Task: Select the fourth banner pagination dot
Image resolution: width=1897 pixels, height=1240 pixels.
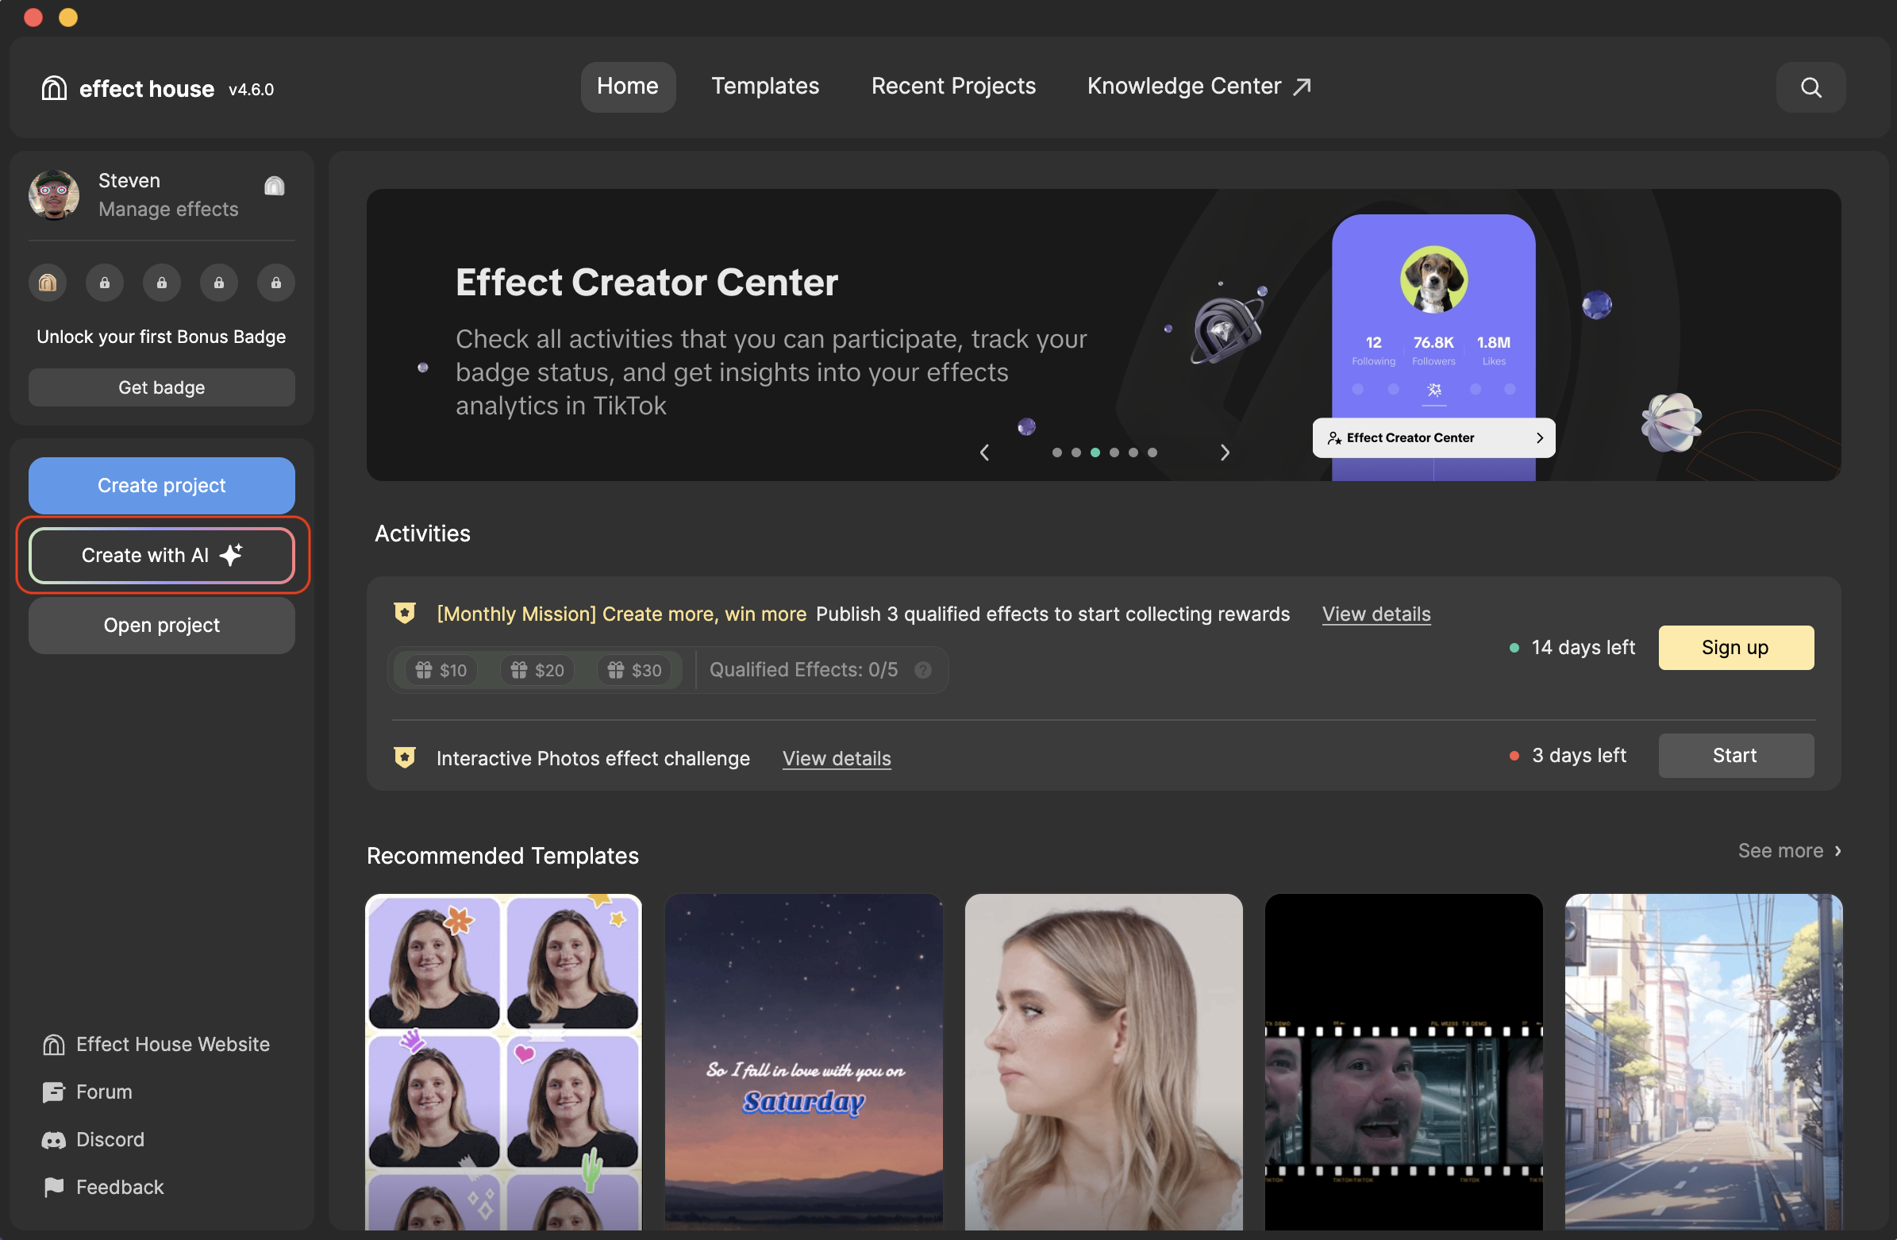Action: [1114, 452]
